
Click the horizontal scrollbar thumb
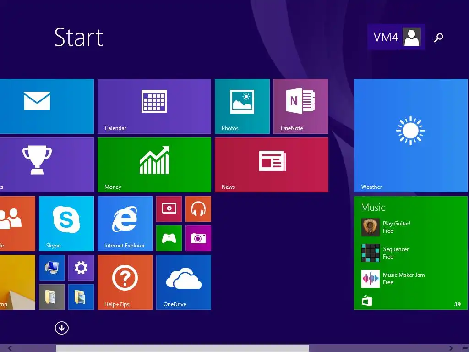[182, 348]
